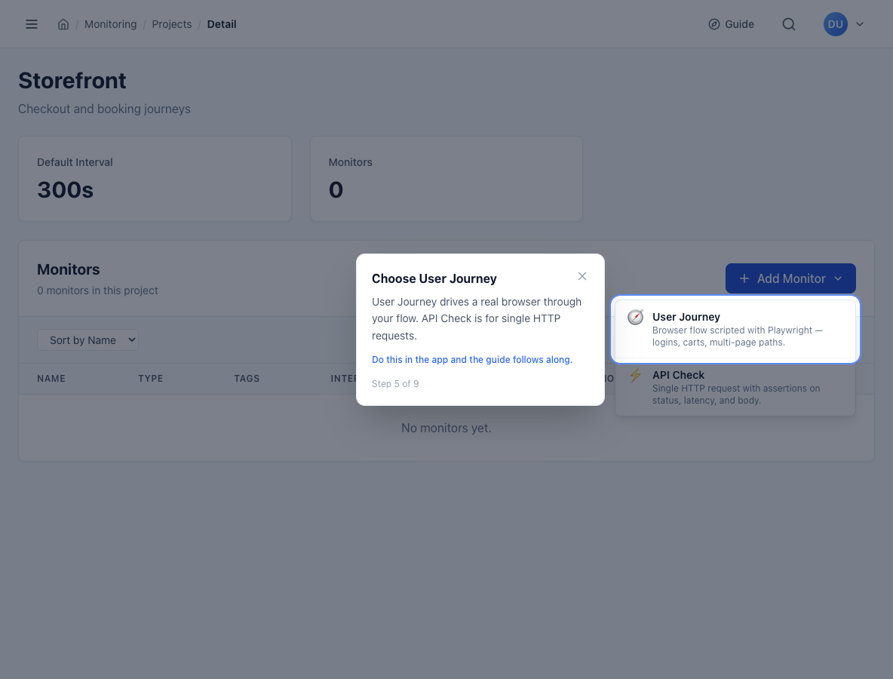This screenshot has height=679, width=893.
Task: Open the search magnifier icon
Action: [789, 24]
